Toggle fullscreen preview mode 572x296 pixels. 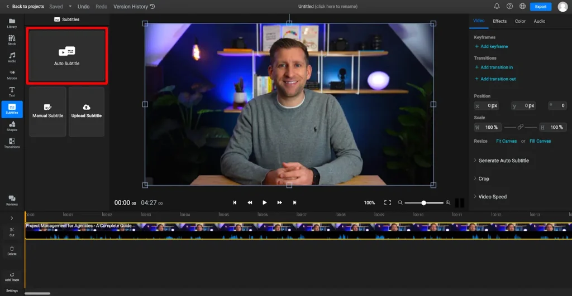(x=388, y=202)
